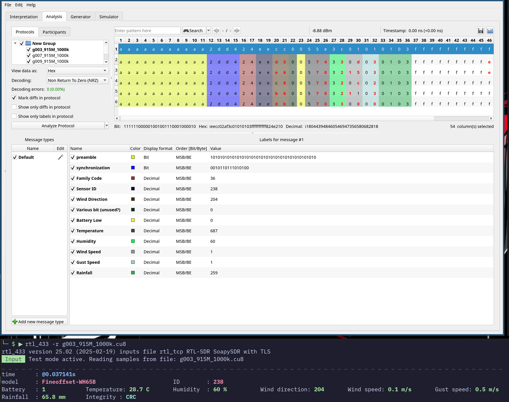
Task: Select the New Group folder icon
Action: point(28,43)
